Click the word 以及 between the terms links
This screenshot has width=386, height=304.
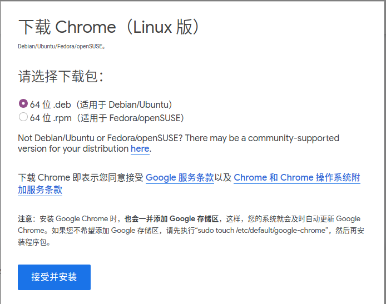223,178
